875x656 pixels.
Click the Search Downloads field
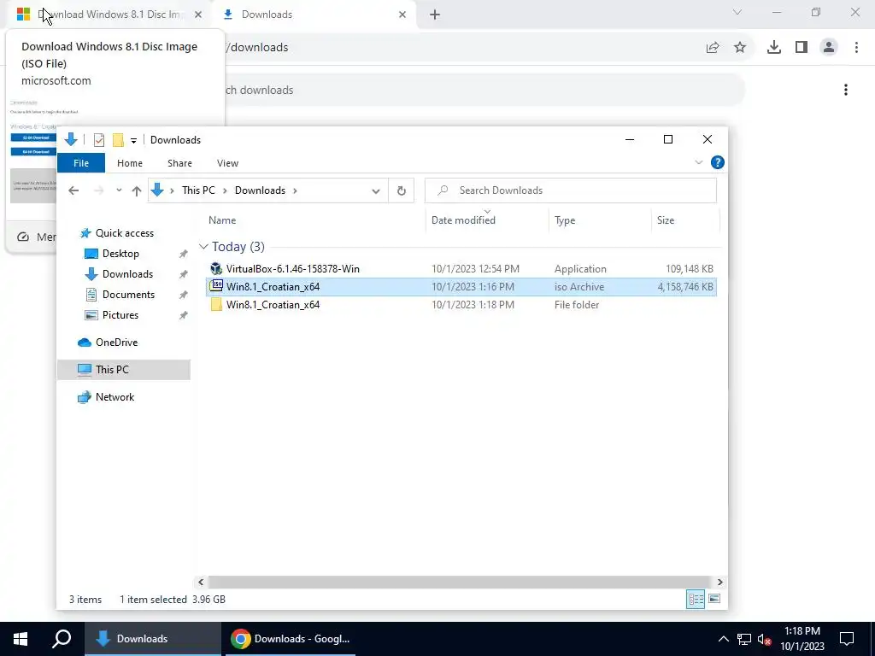(x=570, y=190)
